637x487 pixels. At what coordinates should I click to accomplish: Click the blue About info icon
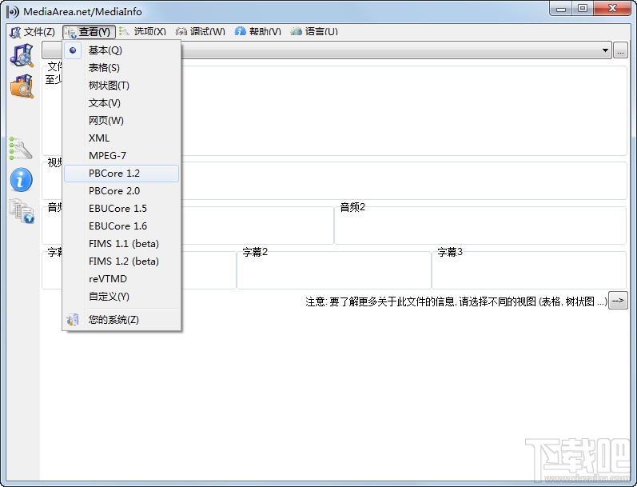click(21, 179)
